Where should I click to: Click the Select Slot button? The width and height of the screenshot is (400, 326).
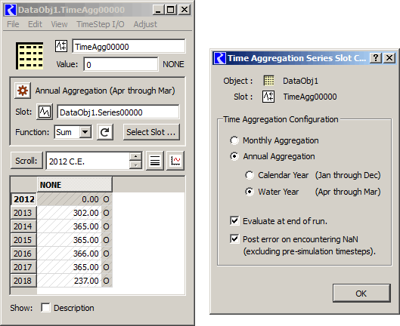151,132
